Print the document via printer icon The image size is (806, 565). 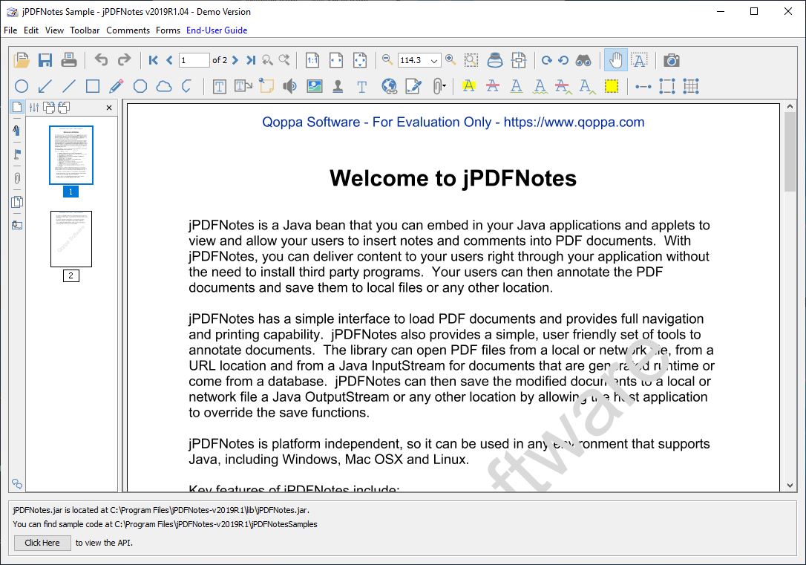tap(69, 60)
